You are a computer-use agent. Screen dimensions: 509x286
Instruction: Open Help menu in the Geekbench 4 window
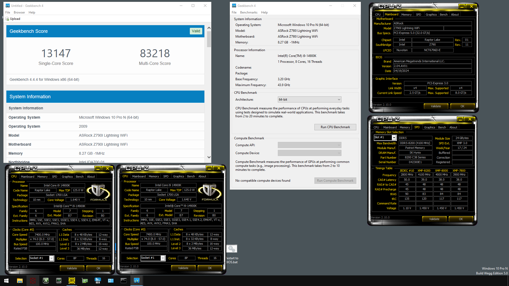coord(264,12)
